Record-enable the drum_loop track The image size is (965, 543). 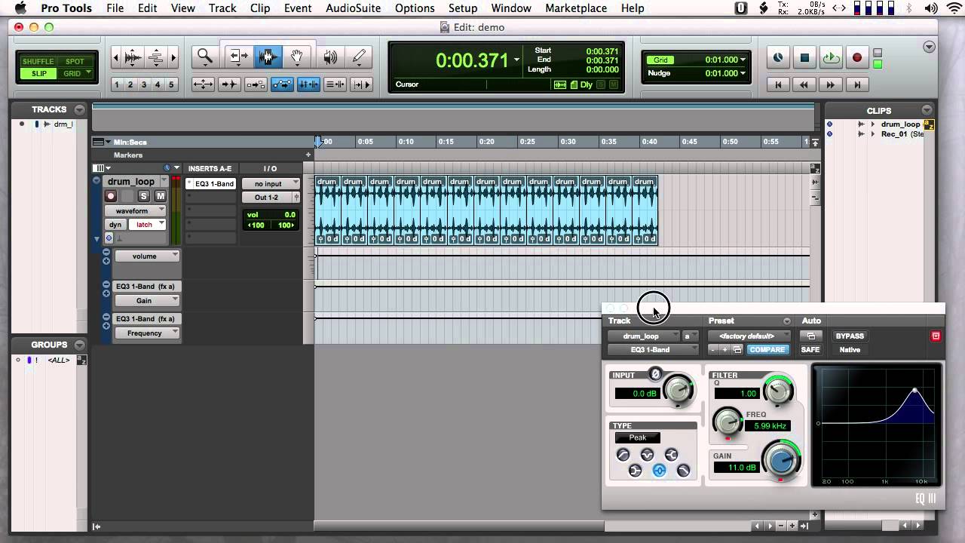(x=110, y=196)
